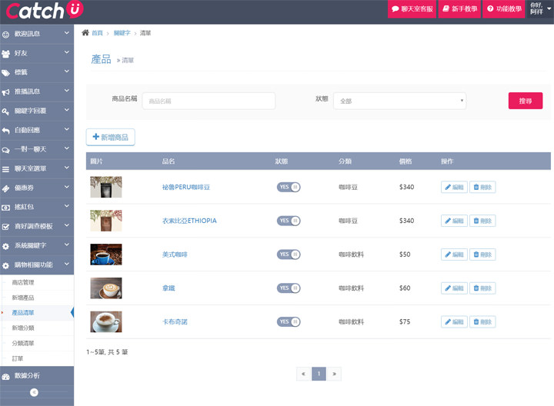Open the 狀態 filter dropdown
Screen dimensions: 554x406
coord(399,101)
